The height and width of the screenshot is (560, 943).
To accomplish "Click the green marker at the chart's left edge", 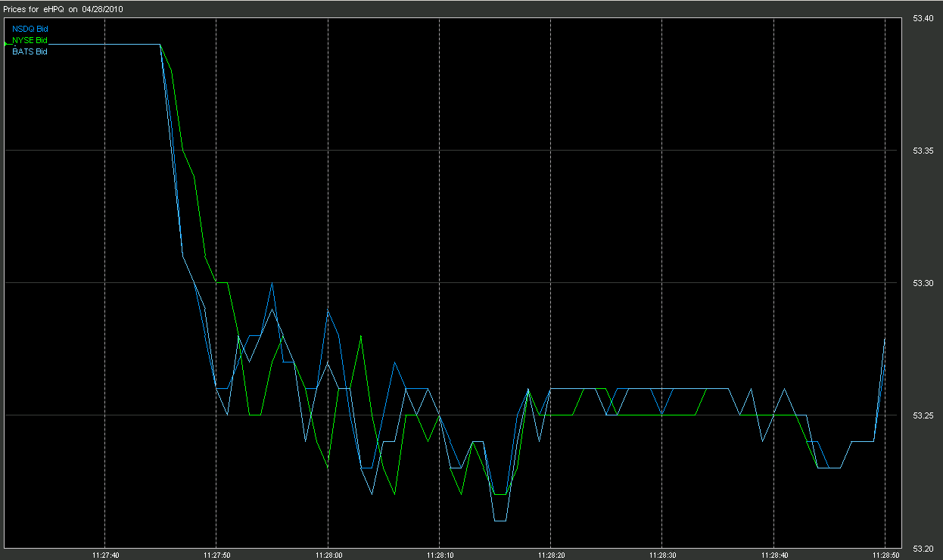I will (x=5, y=45).
